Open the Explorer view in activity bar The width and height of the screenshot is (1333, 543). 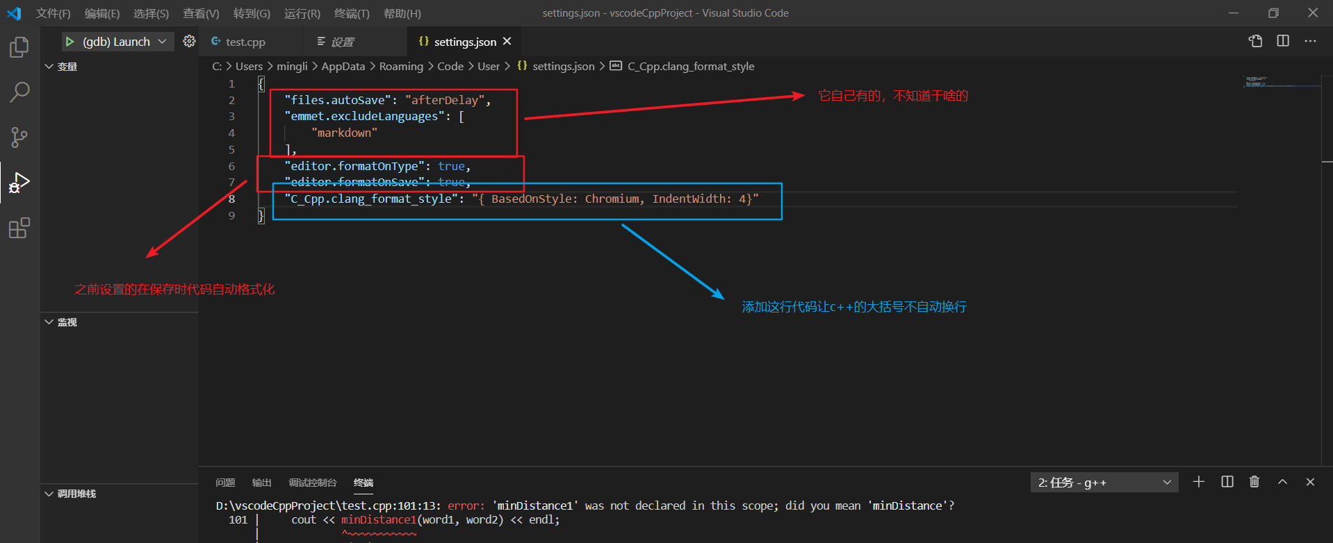point(19,47)
